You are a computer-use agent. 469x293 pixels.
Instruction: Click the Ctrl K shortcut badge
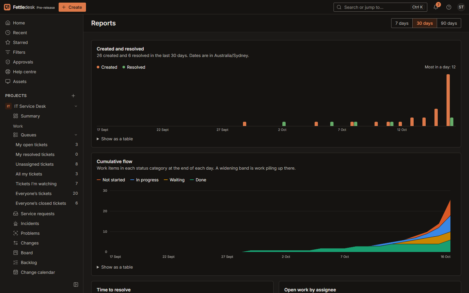pos(418,7)
